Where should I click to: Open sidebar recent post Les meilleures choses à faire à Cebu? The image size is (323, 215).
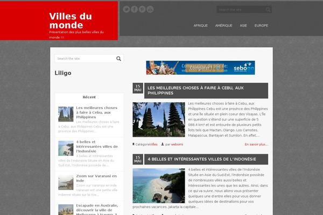tap(96, 112)
